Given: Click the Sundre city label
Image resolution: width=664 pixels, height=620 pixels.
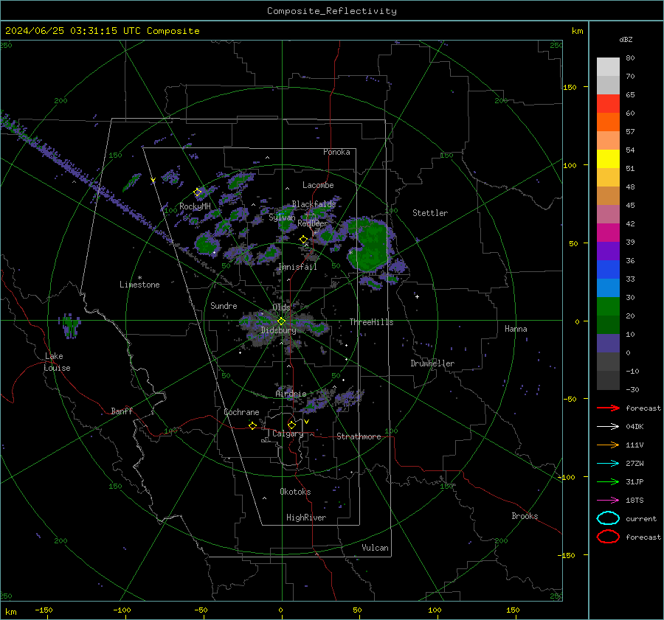Looking at the screenshot, I should coord(224,305).
